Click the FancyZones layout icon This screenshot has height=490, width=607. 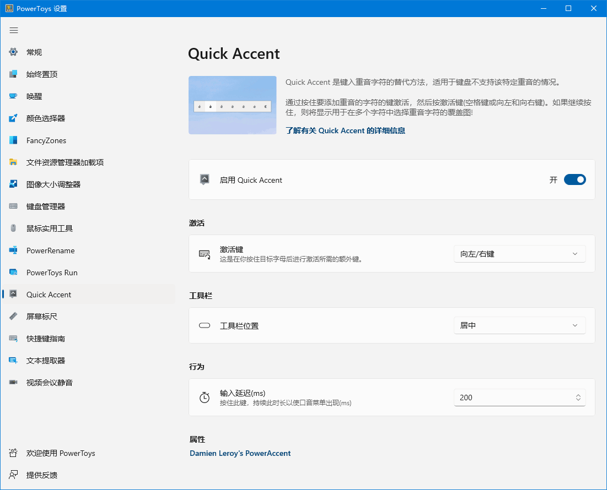tap(13, 140)
